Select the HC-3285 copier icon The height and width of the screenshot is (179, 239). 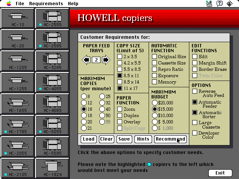click(52, 61)
